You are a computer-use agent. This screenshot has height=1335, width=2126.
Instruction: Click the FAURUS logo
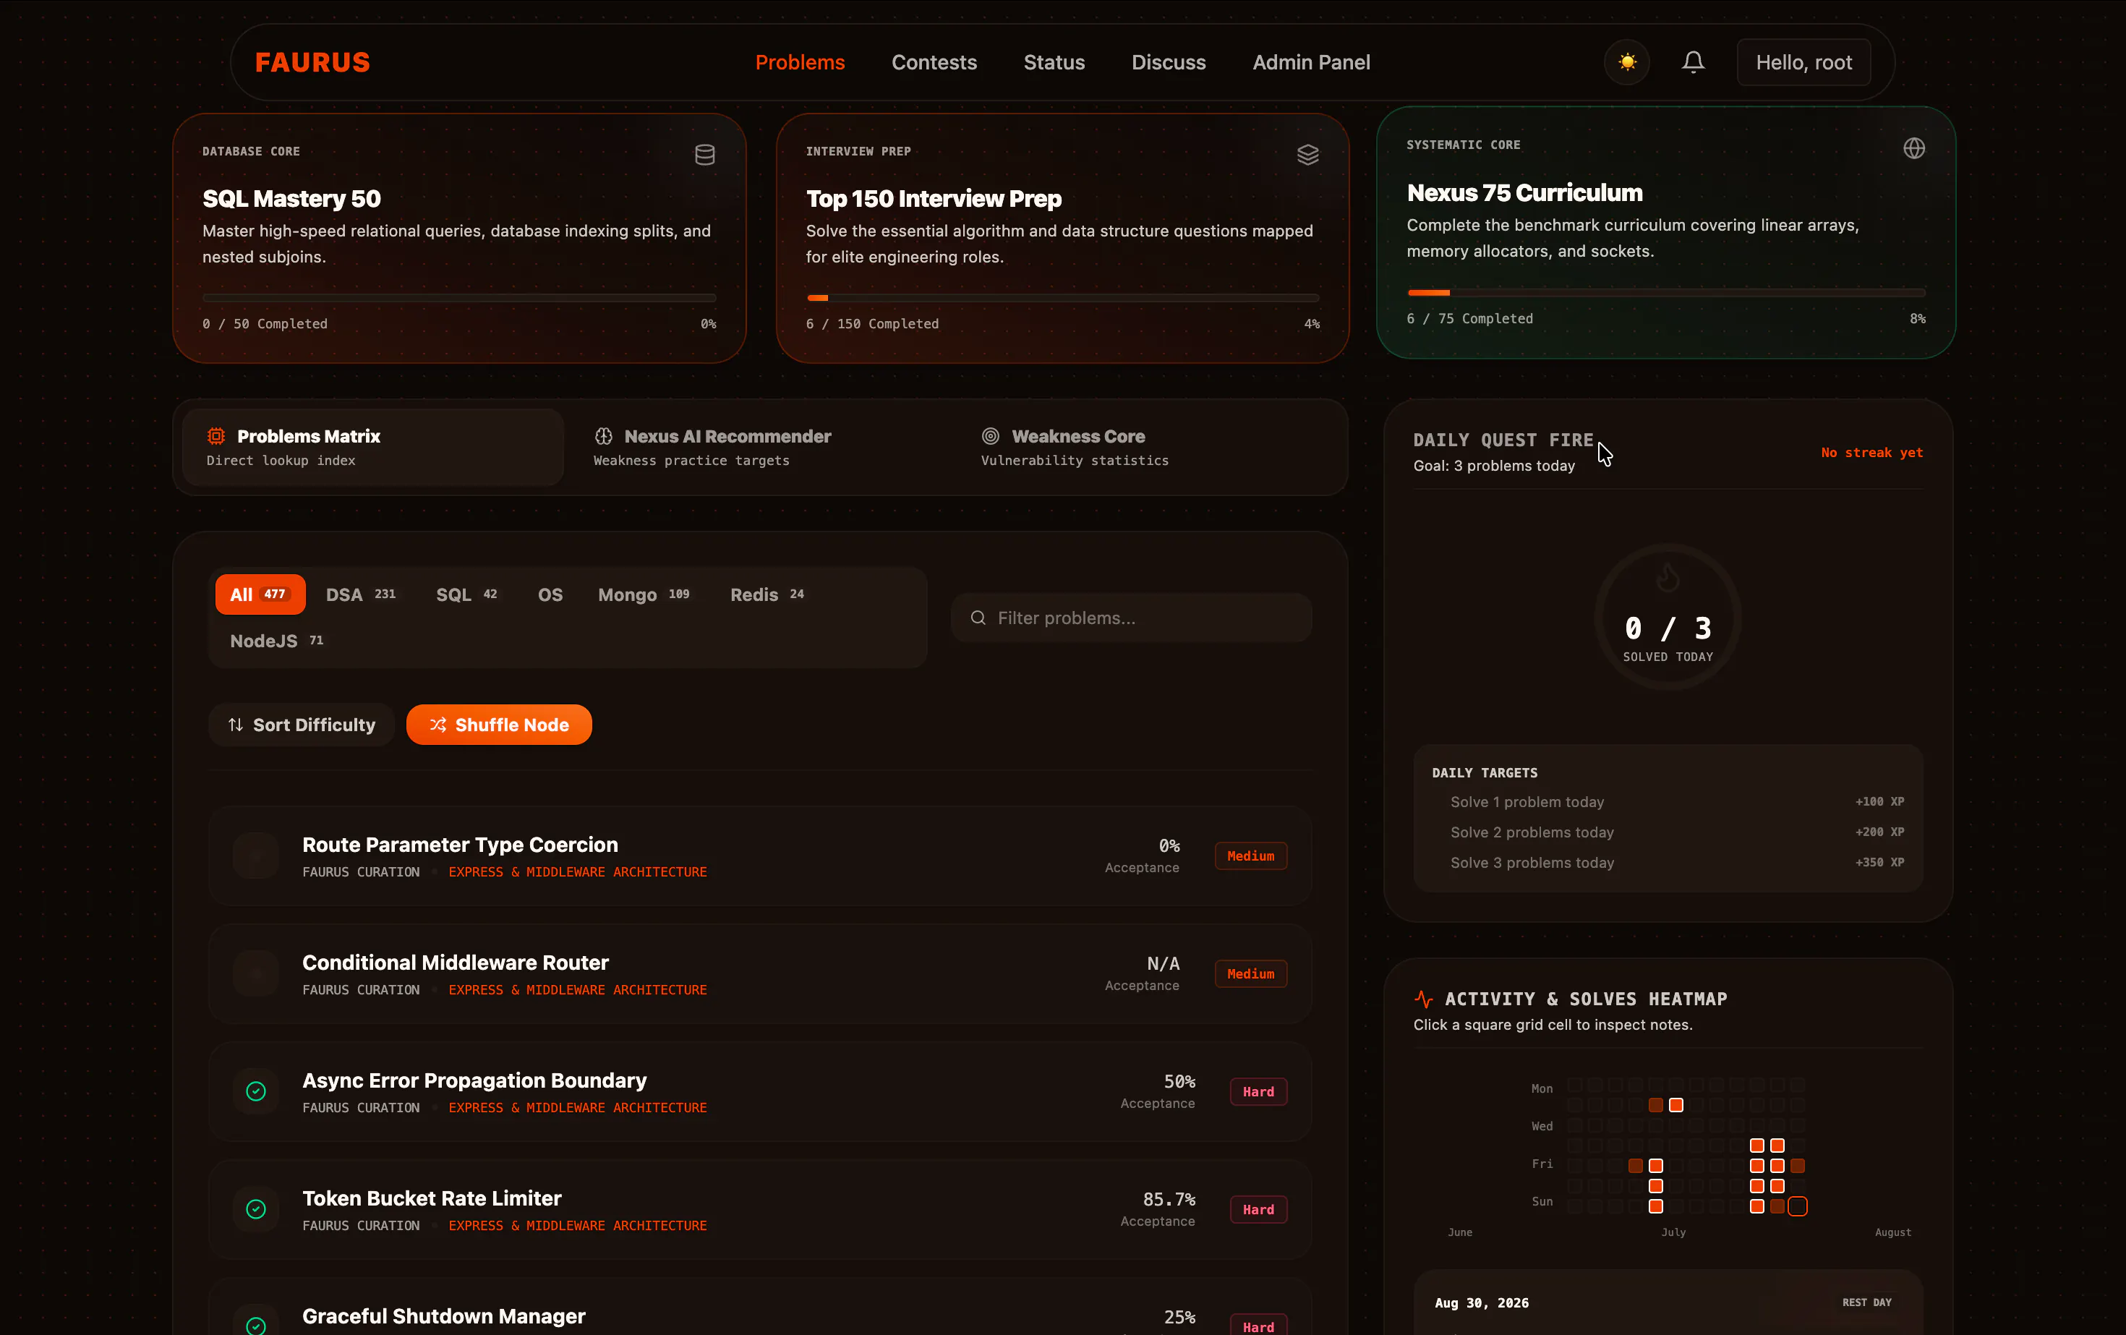click(x=312, y=63)
